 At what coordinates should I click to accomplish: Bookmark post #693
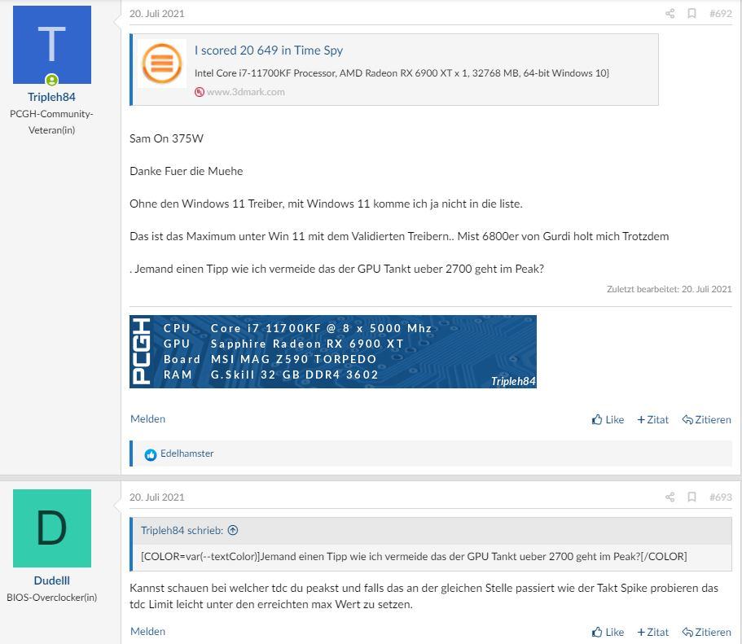click(692, 497)
